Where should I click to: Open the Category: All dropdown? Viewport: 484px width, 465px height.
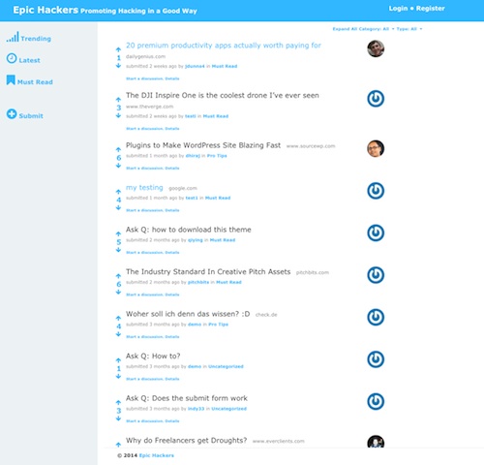tap(377, 29)
